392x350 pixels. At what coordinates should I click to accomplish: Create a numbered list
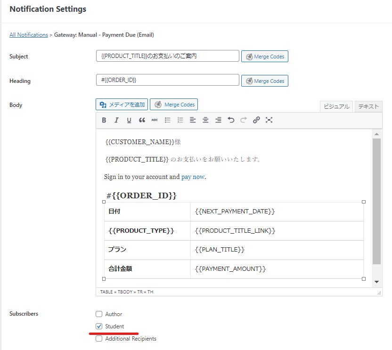coord(180,120)
